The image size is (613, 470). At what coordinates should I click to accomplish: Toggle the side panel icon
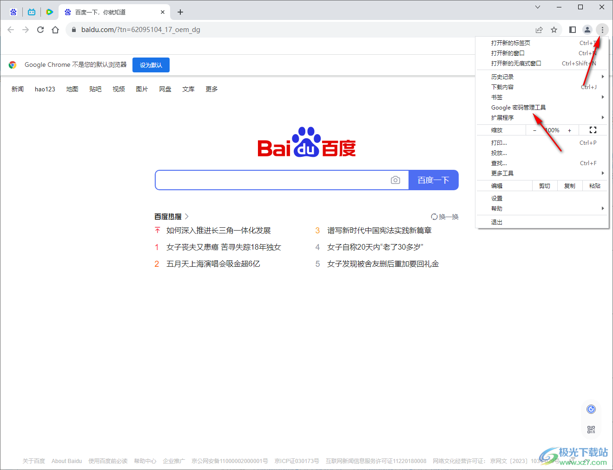click(x=573, y=30)
